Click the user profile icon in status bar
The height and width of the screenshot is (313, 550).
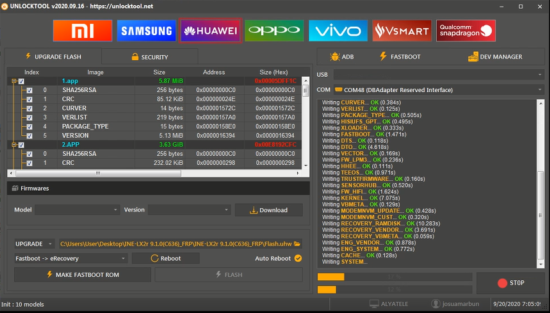pyautogui.click(x=436, y=303)
